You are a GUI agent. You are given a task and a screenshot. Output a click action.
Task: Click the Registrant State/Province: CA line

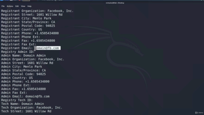[x=28, y=22]
